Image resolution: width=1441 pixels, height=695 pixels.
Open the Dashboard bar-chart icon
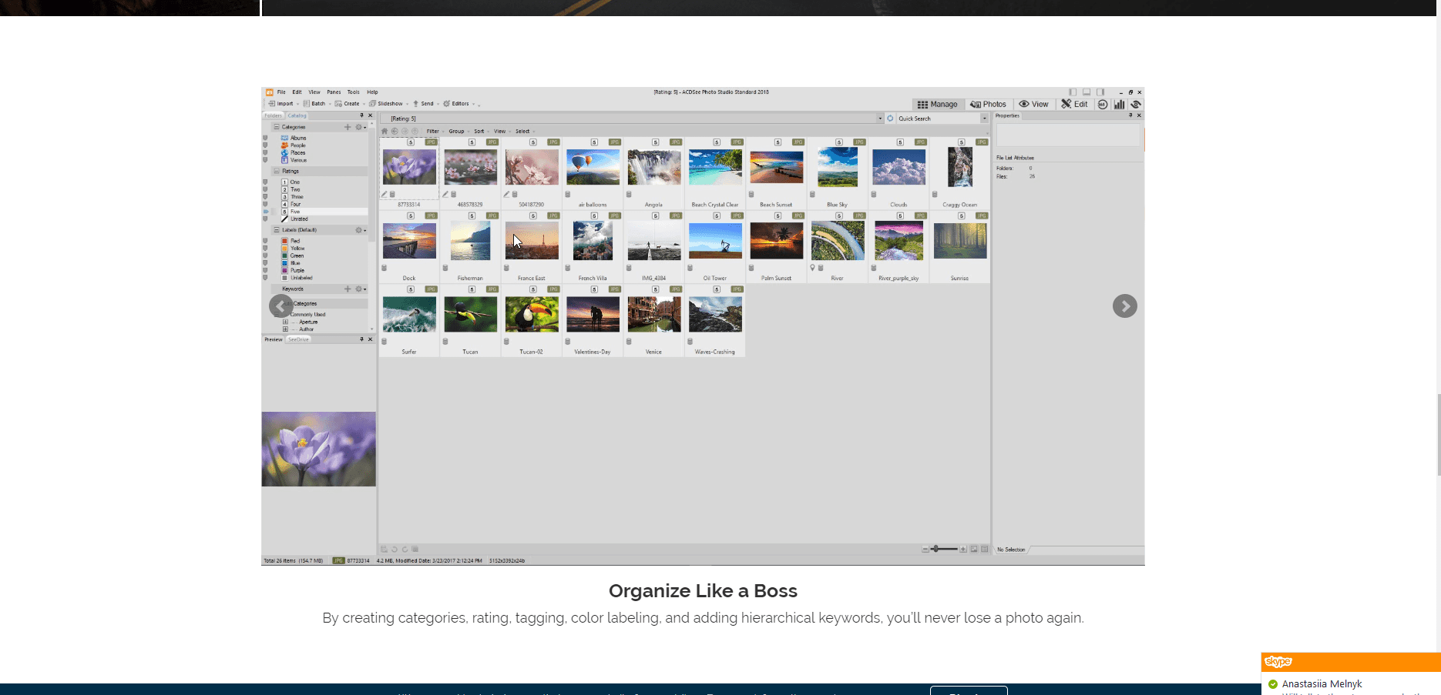click(1119, 105)
